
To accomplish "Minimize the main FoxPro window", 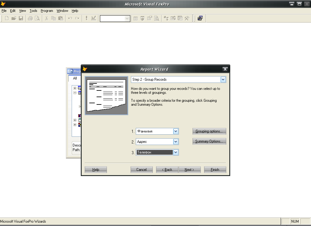I will point(292,4).
